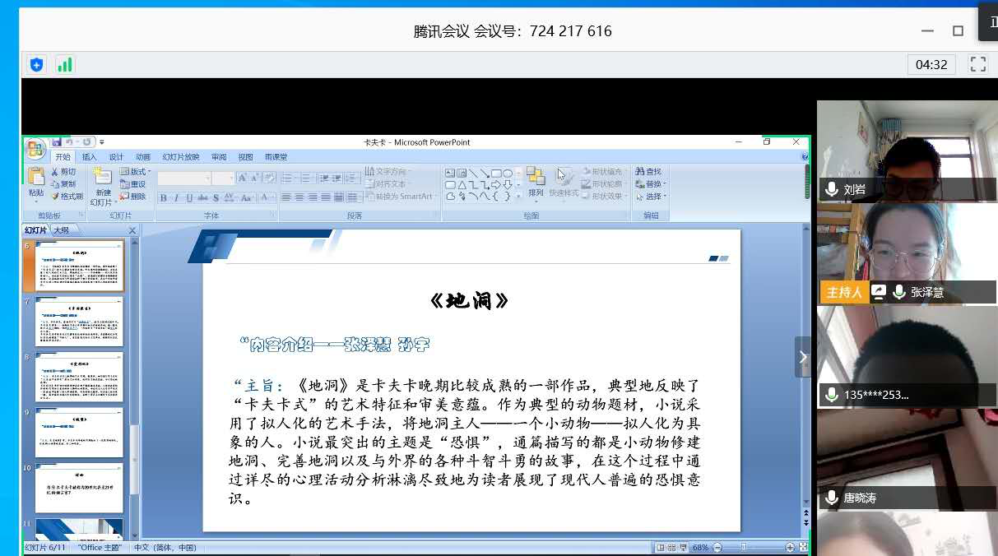Screen dimensions: 998x556
Task: Click the blue security shield icon
Action: (36, 64)
